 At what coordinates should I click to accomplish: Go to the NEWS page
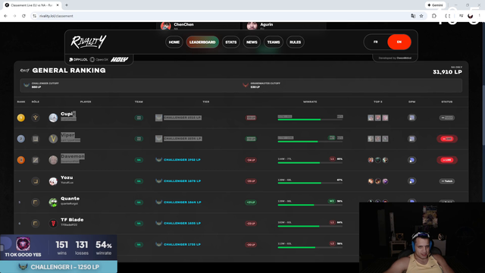click(252, 42)
